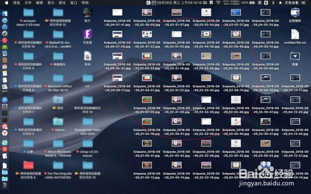
Task: Open the Bluetooth menu bar dropdown
Action: tap(273, 3)
